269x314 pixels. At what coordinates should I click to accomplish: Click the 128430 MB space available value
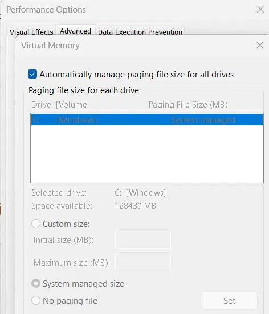click(x=136, y=206)
